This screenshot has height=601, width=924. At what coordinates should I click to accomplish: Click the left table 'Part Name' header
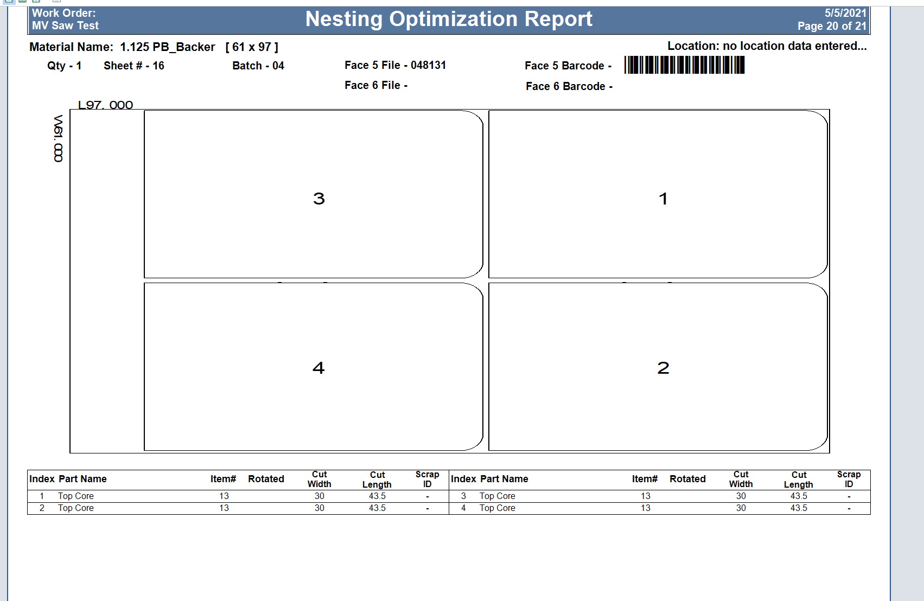click(82, 479)
